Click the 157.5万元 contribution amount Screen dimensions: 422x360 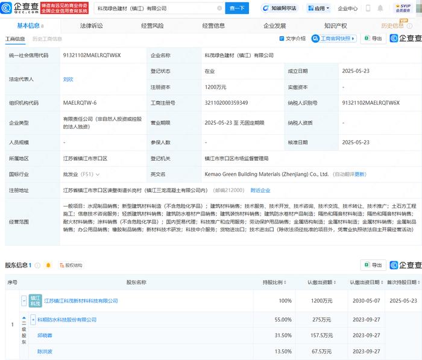(x=321, y=335)
